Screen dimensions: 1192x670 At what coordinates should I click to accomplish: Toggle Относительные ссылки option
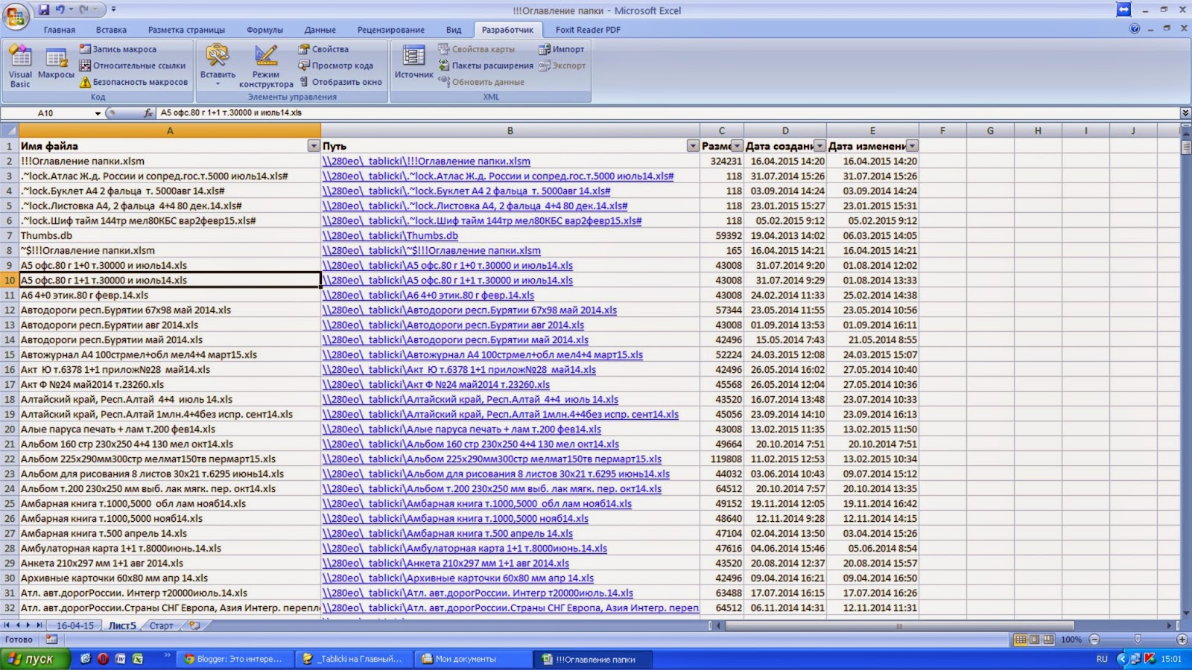(x=133, y=66)
